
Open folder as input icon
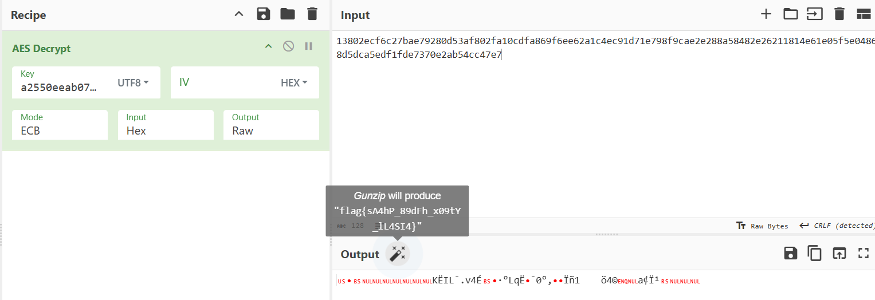(791, 14)
